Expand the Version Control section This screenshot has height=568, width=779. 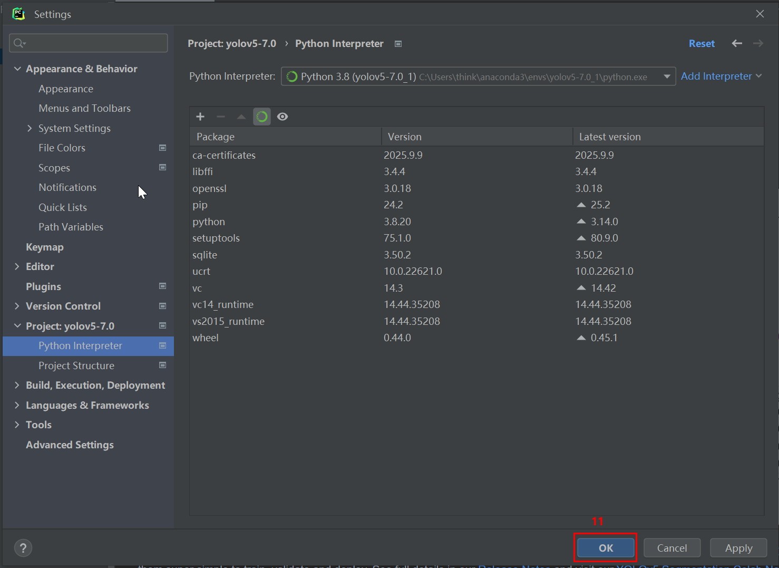(x=17, y=306)
